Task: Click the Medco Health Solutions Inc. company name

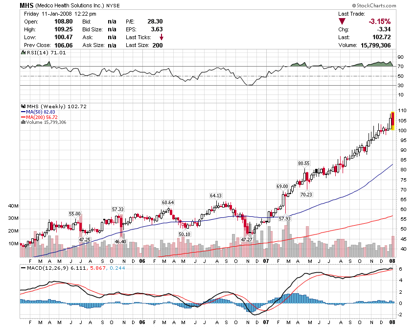Action: 70,5
